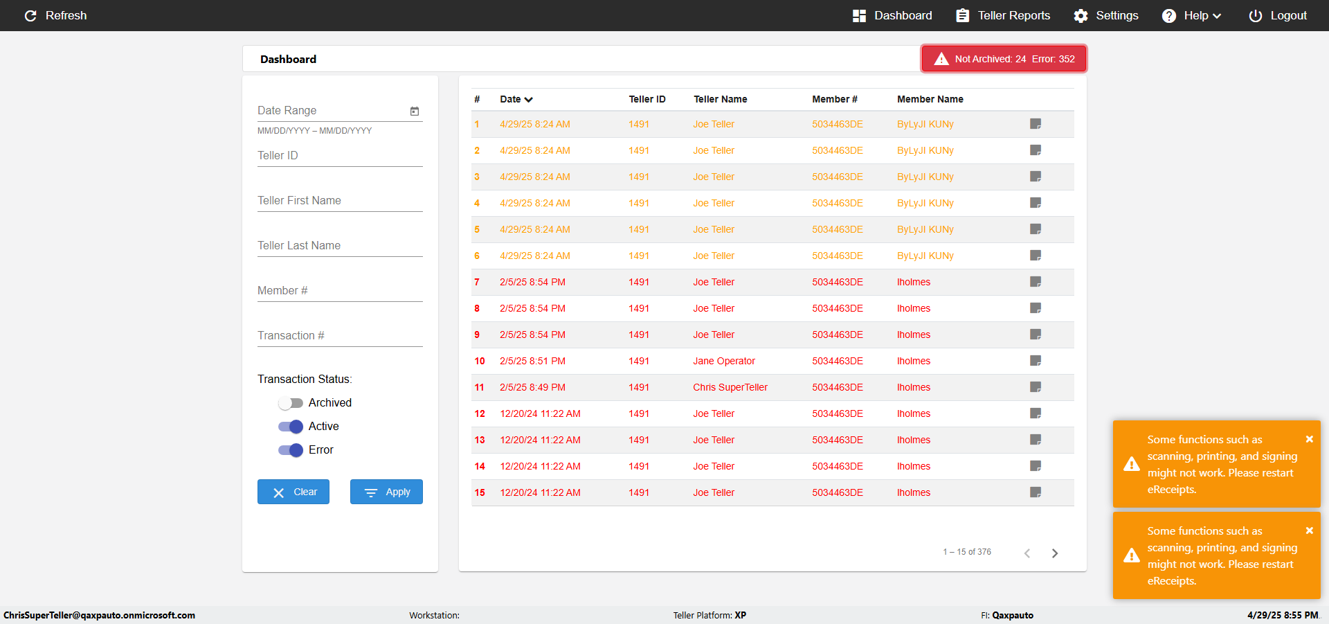Disable the Active status toggle

tap(291, 427)
